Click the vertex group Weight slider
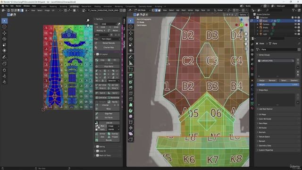 click(x=278, y=85)
